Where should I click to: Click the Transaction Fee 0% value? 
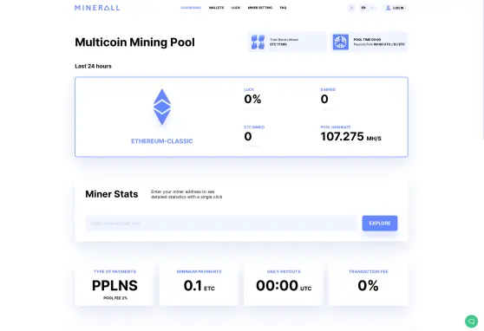pos(368,286)
